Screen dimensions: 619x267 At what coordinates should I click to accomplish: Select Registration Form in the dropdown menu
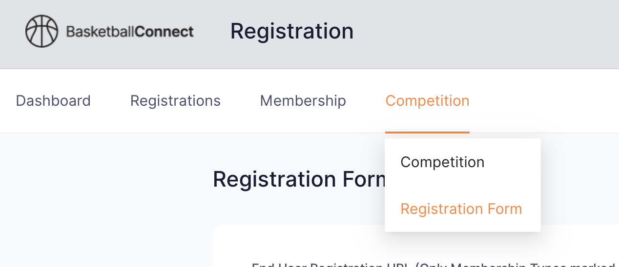(461, 209)
